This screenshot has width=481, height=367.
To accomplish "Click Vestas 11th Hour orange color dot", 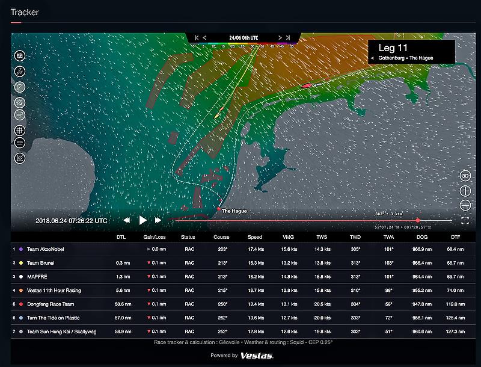I will coord(21,290).
